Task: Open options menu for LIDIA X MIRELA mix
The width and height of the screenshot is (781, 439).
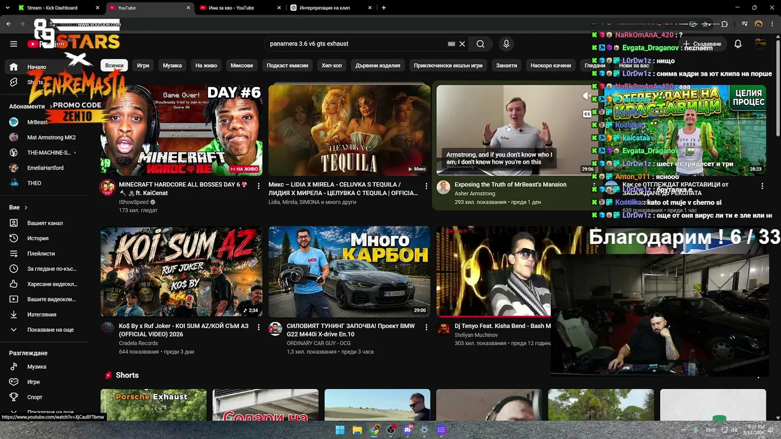Action: (x=426, y=185)
